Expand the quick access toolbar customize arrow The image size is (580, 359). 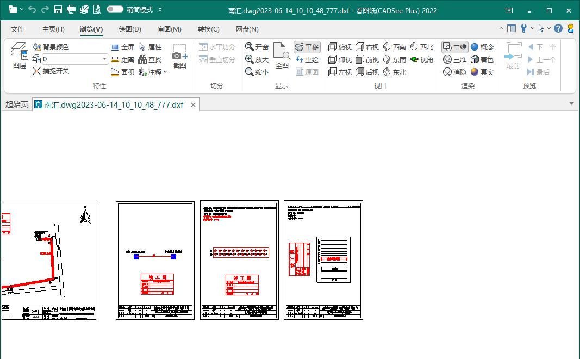(x=160, y=10)
